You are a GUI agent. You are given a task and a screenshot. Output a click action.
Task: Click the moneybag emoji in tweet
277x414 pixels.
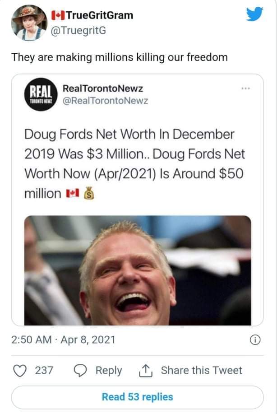pyautogui.click(x=89, y=193)
